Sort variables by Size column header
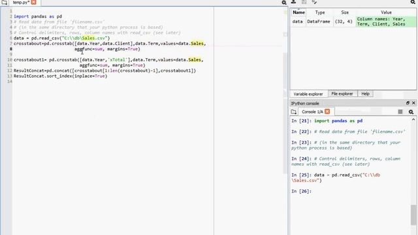The image size is (418, 235). [345, 12]
